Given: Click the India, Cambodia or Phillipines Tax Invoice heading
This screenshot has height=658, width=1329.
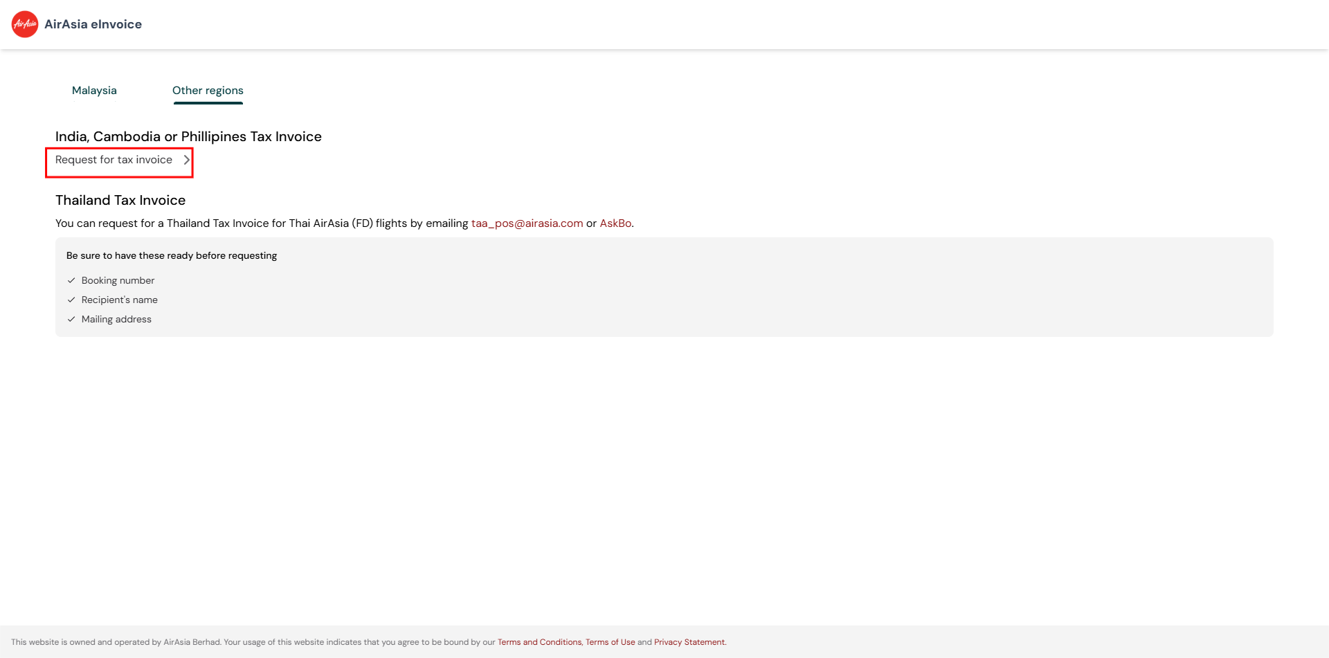Looking at the screenshot, I should (188, 136).
